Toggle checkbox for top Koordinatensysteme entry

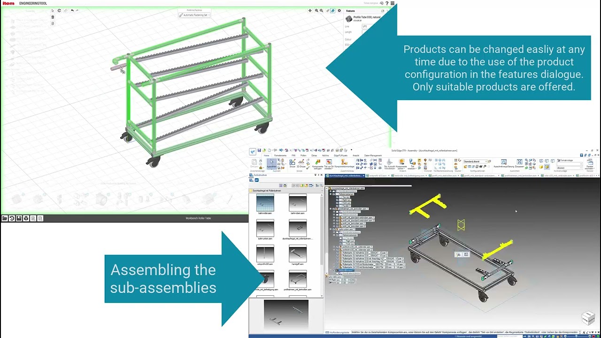click(x=334, y=191)
